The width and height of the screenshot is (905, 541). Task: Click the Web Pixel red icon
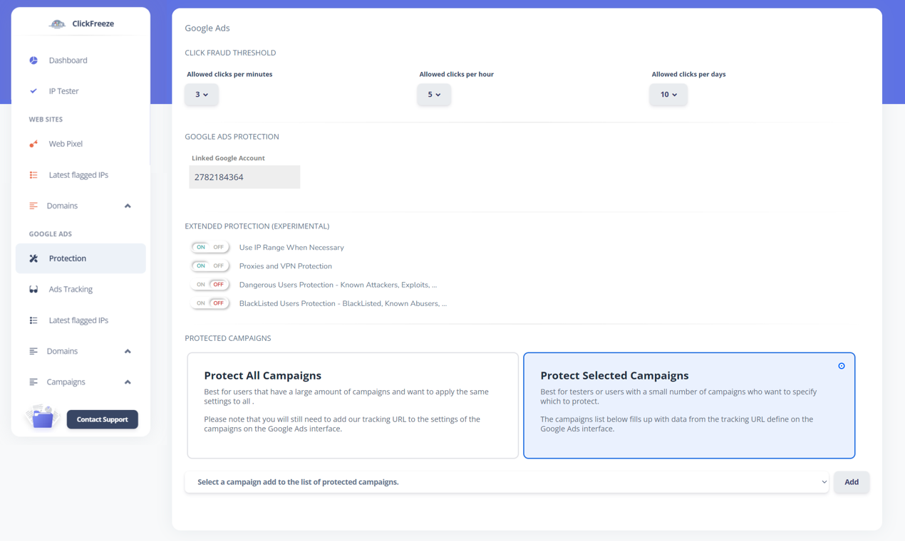33,144
